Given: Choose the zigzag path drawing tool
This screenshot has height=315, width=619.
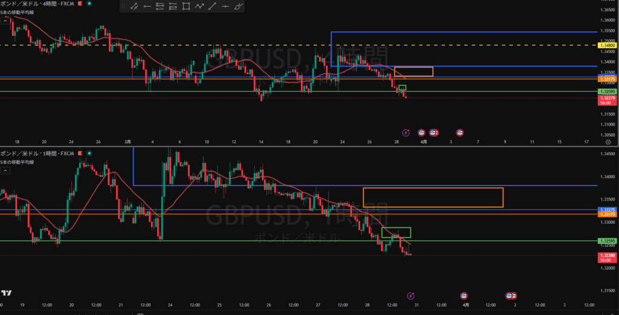Looking at the screenshot, I should click(199, 7).
